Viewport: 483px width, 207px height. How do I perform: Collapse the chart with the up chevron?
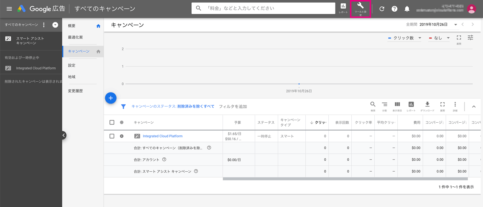[474, 107]
